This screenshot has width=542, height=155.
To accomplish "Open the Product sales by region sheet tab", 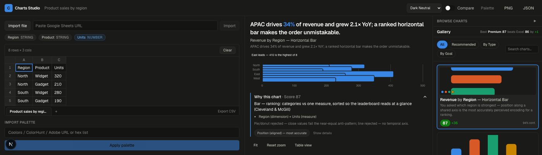I will (28, 111).
